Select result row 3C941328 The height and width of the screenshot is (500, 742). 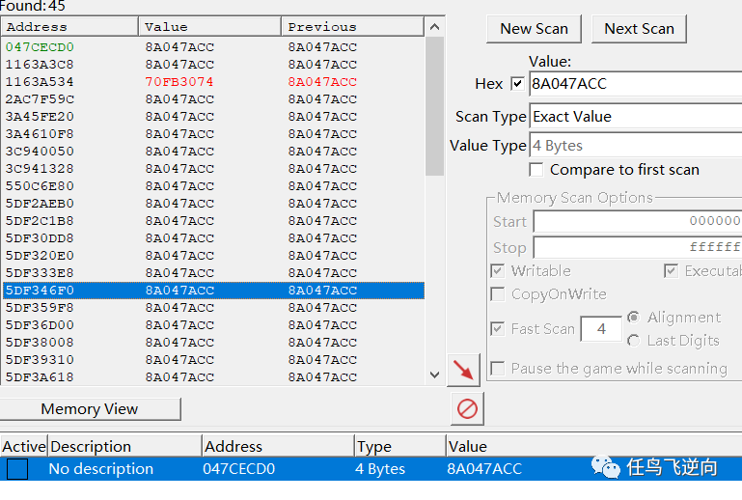pyautogui.click(x=213, y=169)
